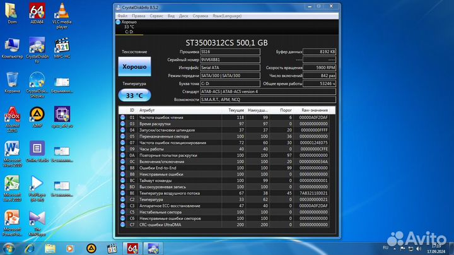454x255 pixels.
Task: Open Online Radio desktop shortcut
Action: 37,151
